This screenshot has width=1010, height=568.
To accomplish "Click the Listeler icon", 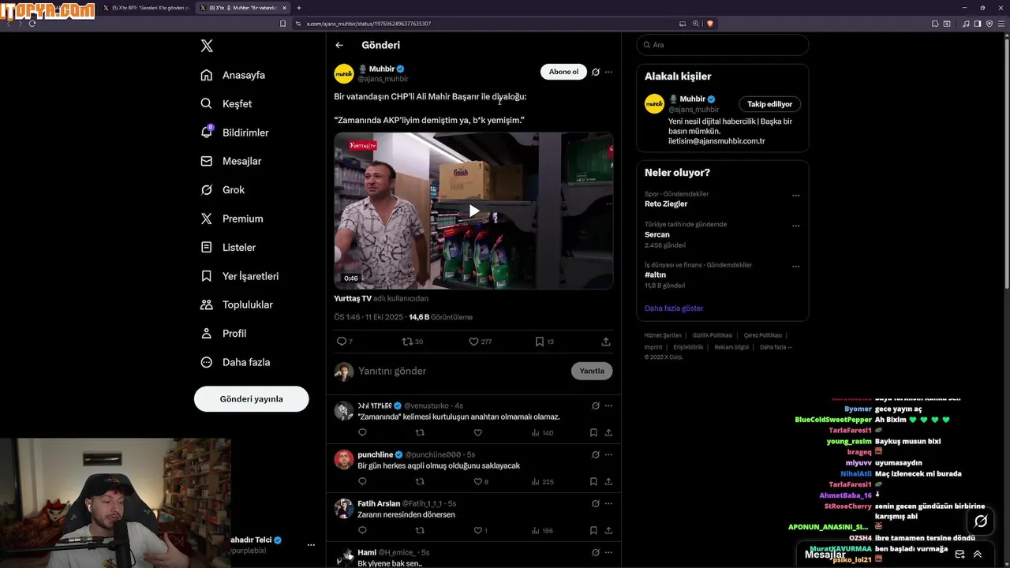I will (x=207, y=247).
